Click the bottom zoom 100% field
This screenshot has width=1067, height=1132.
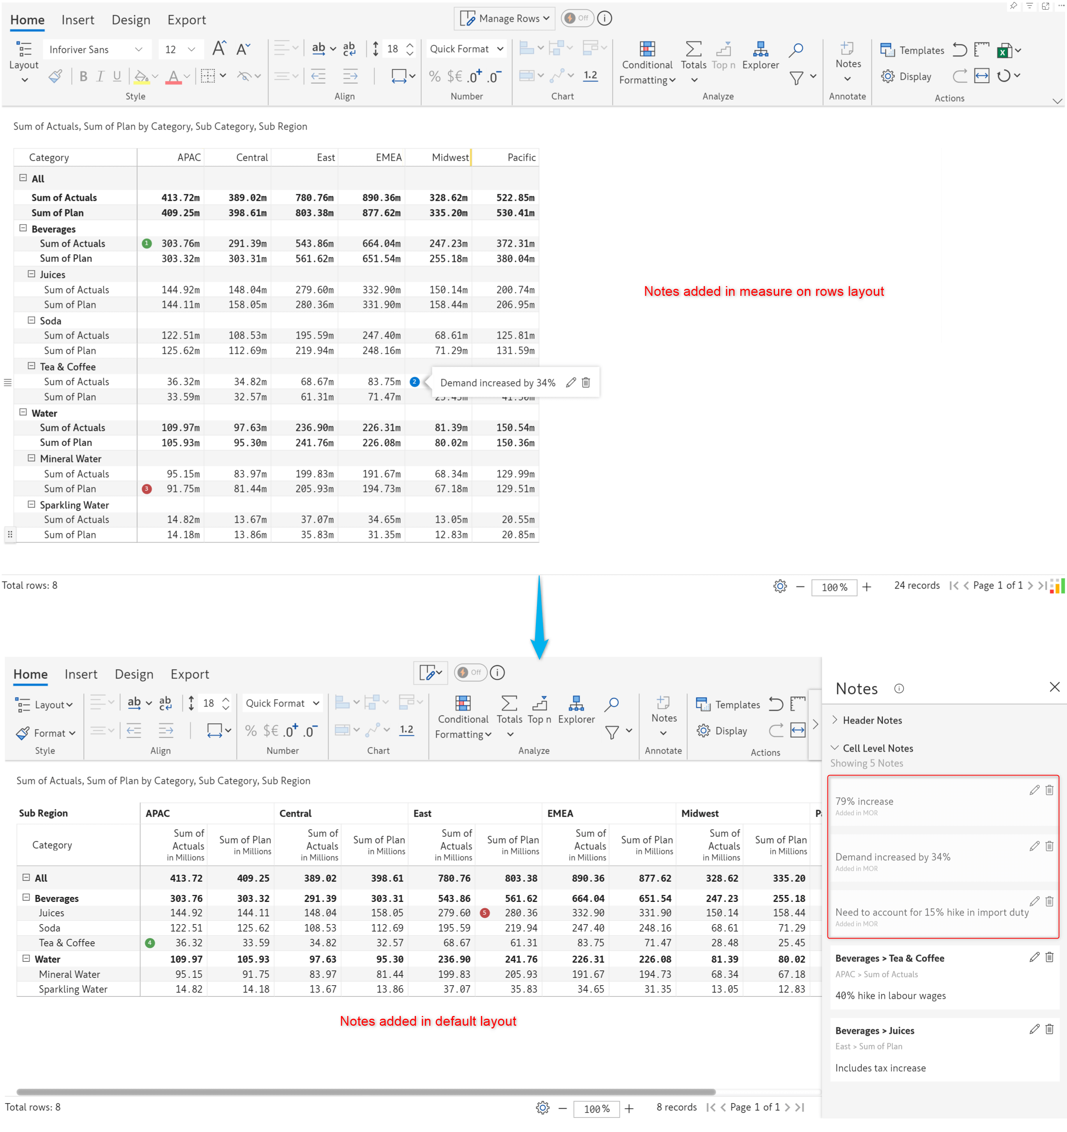597,1108
